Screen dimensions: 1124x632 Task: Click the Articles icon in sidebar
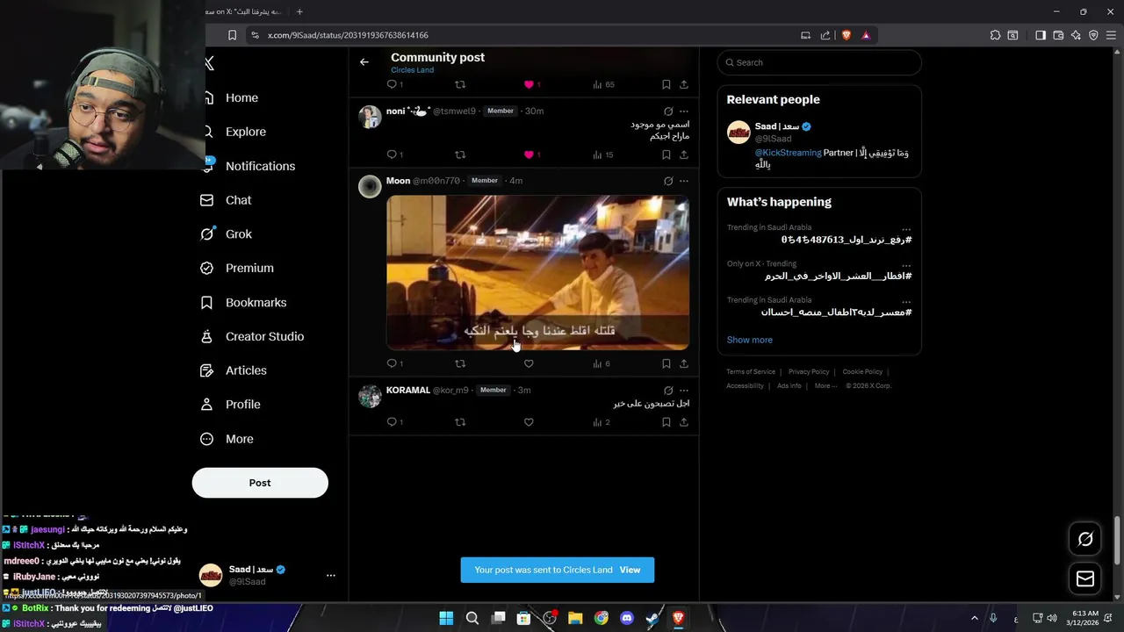coord(206,370)
